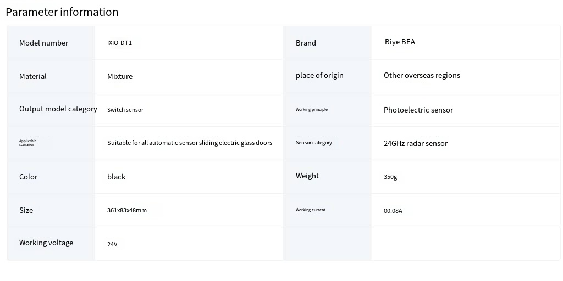Click the Mixture material value

tap(120, 76)
